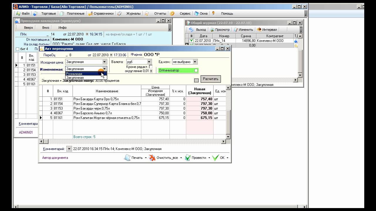376x211 pixels.
Task: Click the vertical scrollbar down arrow in Акт переоценки table
Action: point(228,137)
